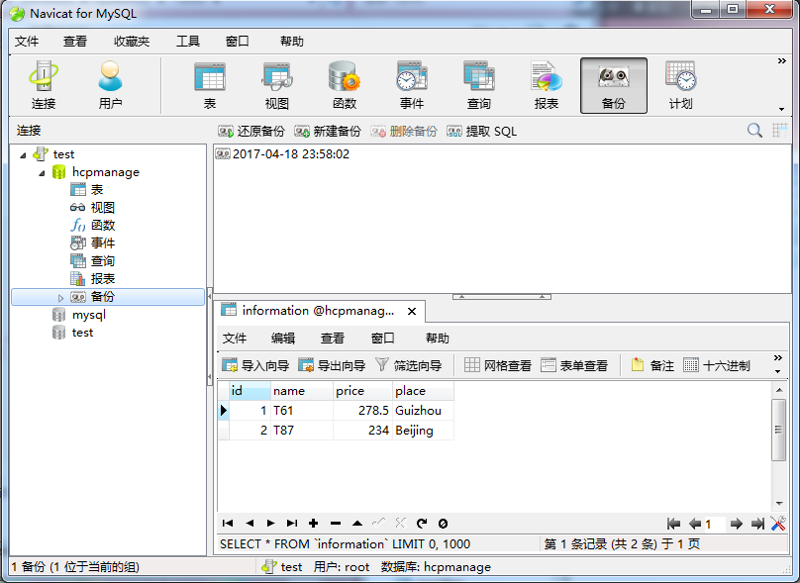Collapse the hcpmanage database tree node
Screen dimensions: 800x583
tap(42, 172)
